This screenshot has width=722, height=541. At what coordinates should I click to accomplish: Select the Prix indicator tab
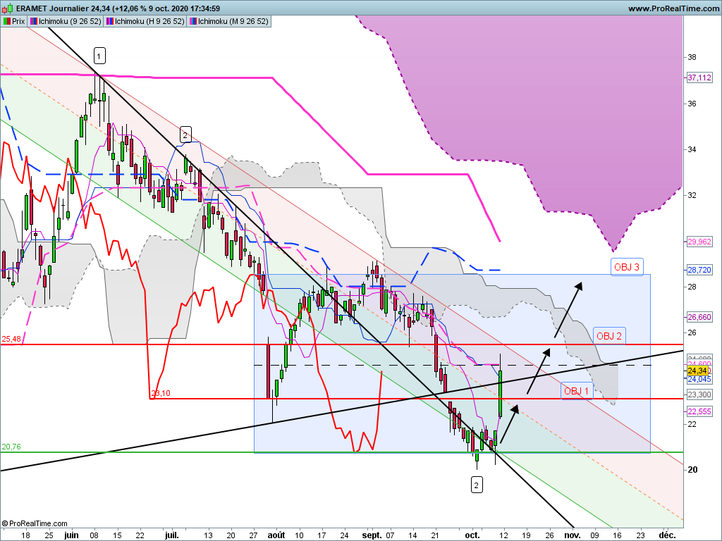[x=14, y=21]
